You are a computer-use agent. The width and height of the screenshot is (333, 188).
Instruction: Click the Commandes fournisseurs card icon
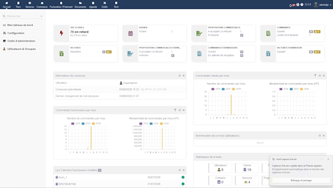pos(199,54)
